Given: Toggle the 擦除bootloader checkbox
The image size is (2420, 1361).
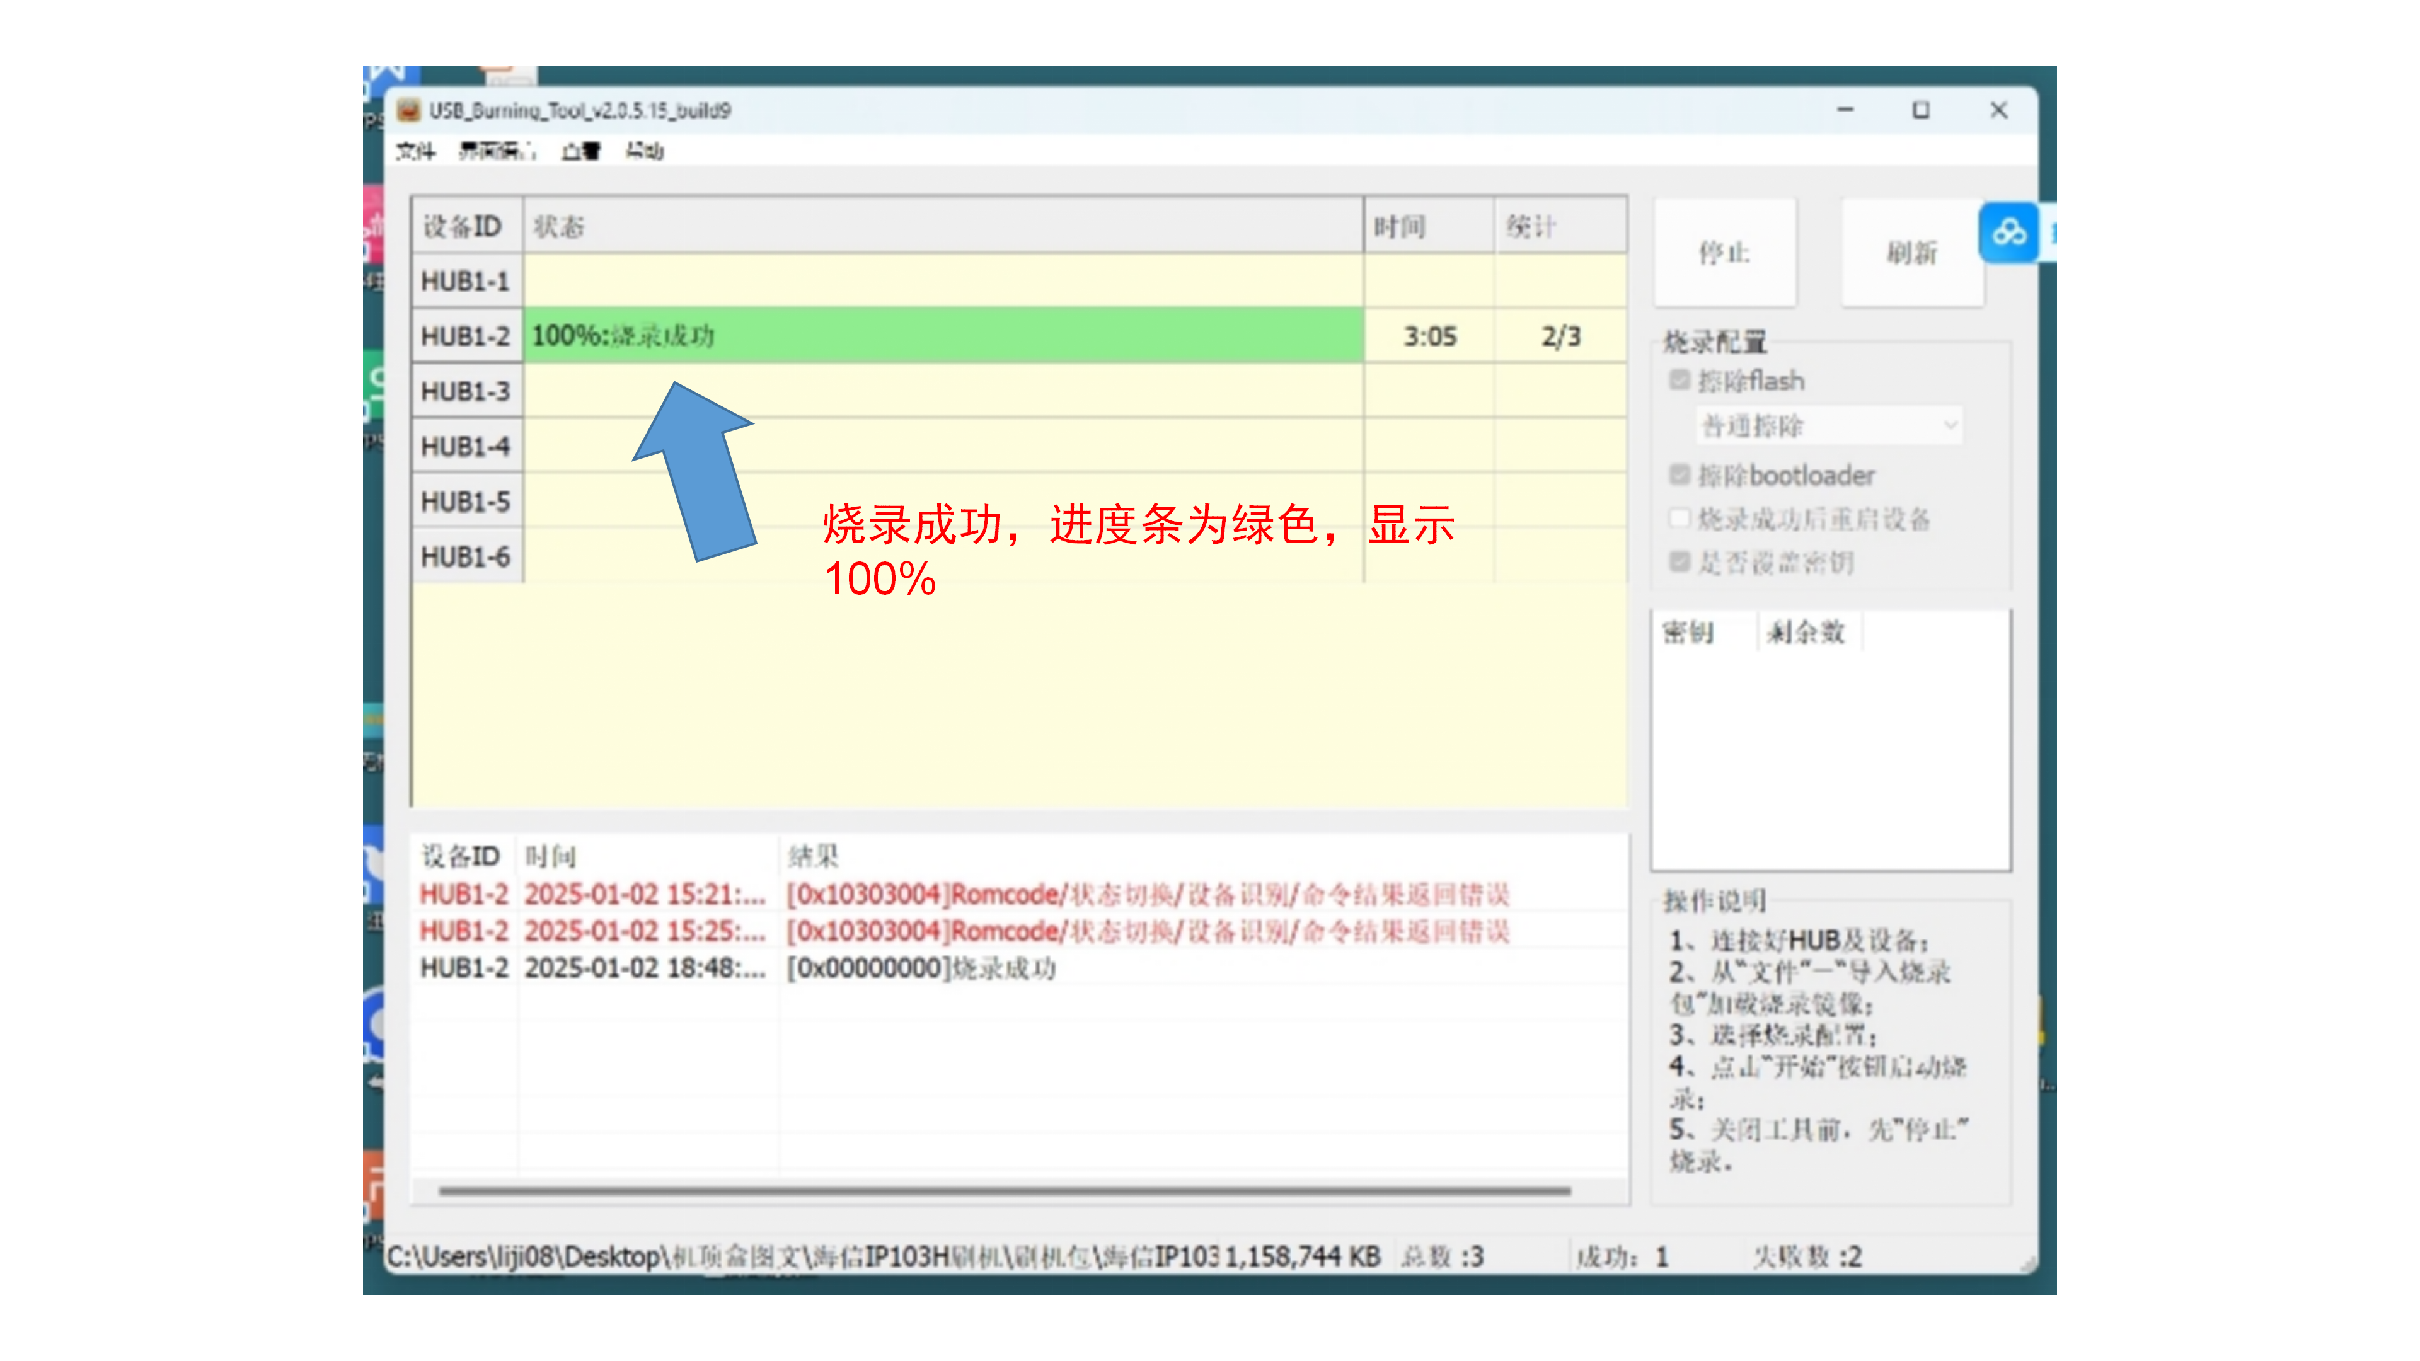Looking at the screenshot, I should coord(1680,475).
